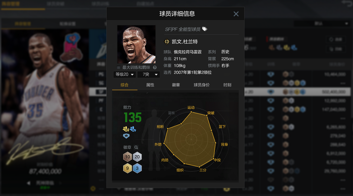This screenshot has height=196, width=353.
Task: Click the magnifier icon next to 徽章
Action: click(136, 147)
